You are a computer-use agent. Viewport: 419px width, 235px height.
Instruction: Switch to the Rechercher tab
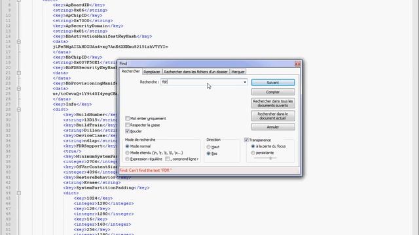pos(131,71)
